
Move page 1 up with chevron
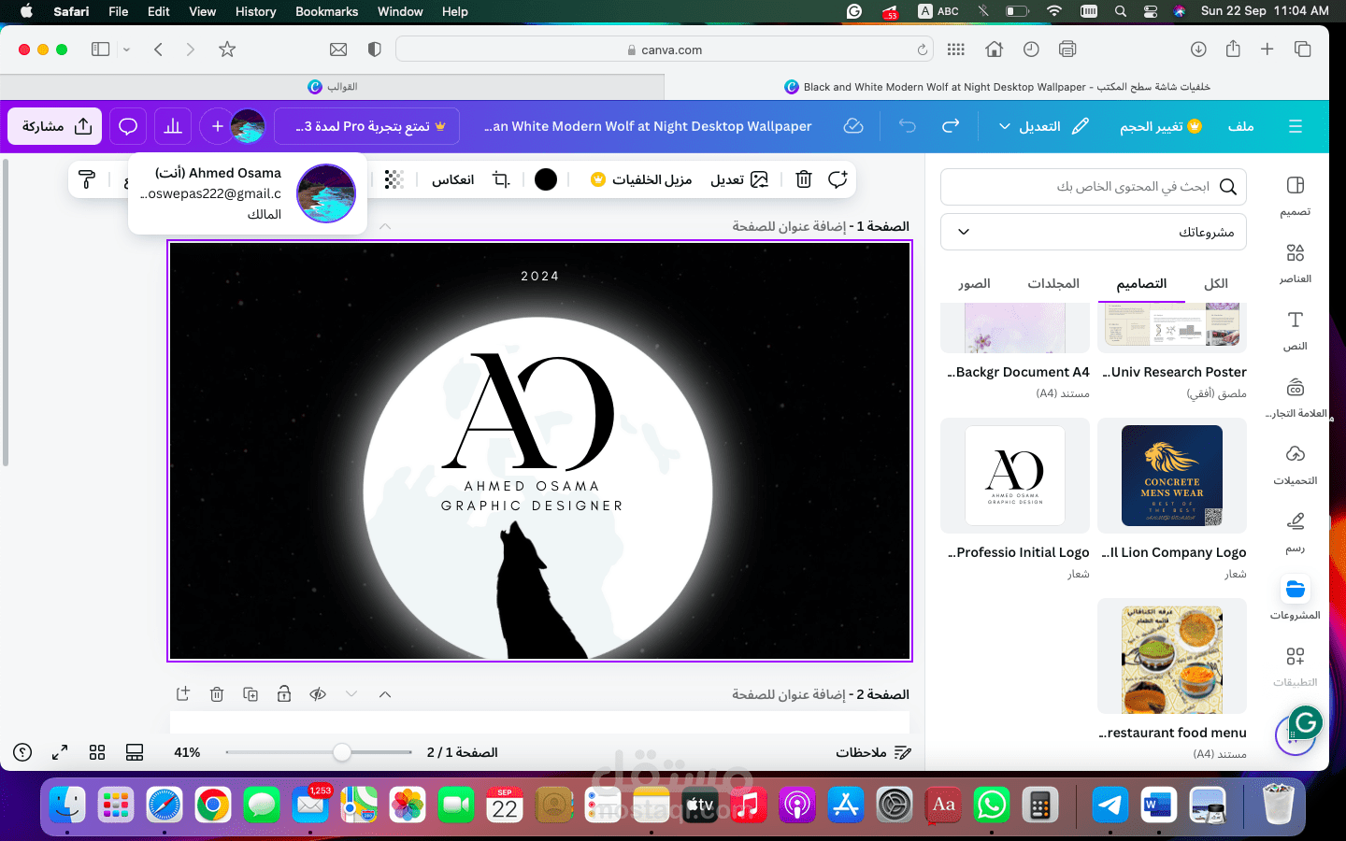pos(385,694)
